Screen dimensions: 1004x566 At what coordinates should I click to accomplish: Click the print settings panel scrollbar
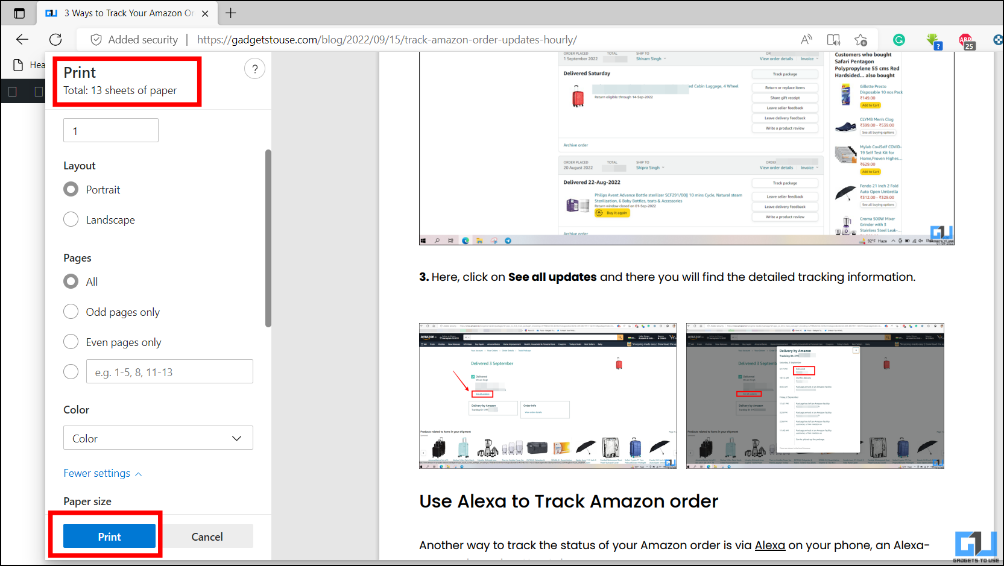pos(268,238)
